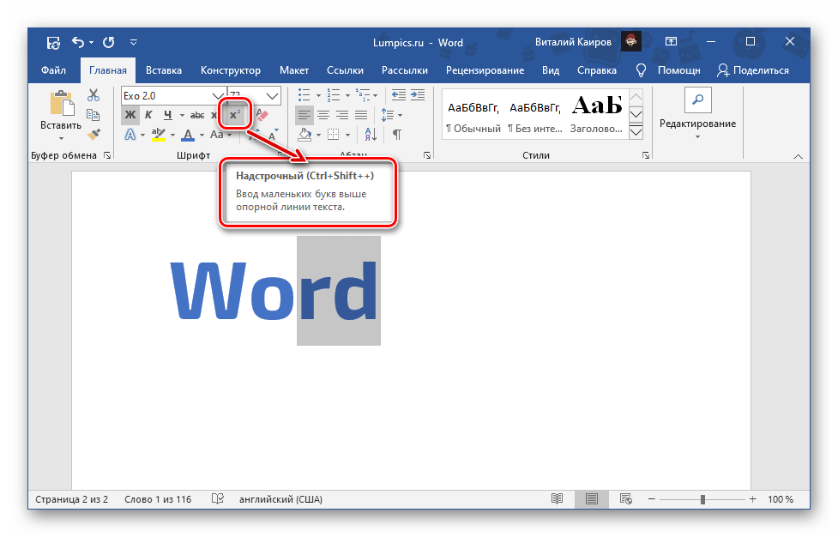838x537 pixels.
Task: Apply yellow text highlight color
Action: [x=158, y=135]
